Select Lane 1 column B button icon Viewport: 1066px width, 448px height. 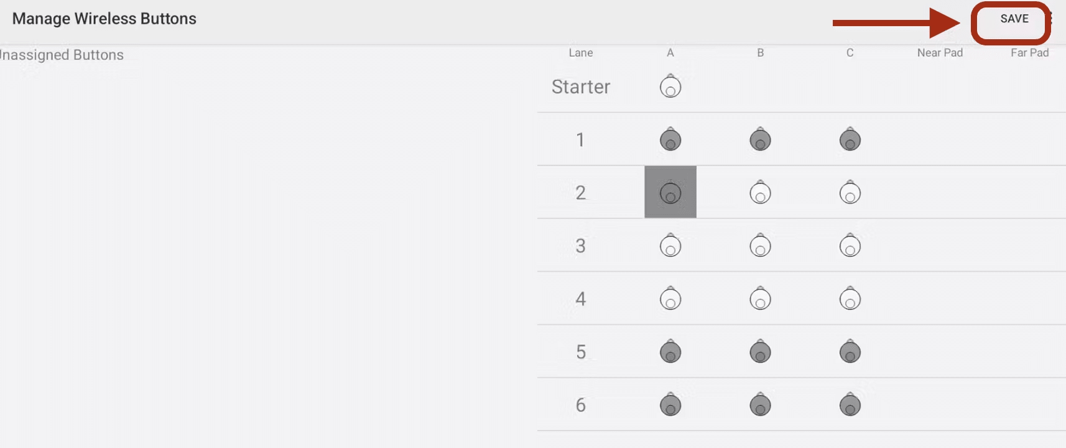point(760,139)
